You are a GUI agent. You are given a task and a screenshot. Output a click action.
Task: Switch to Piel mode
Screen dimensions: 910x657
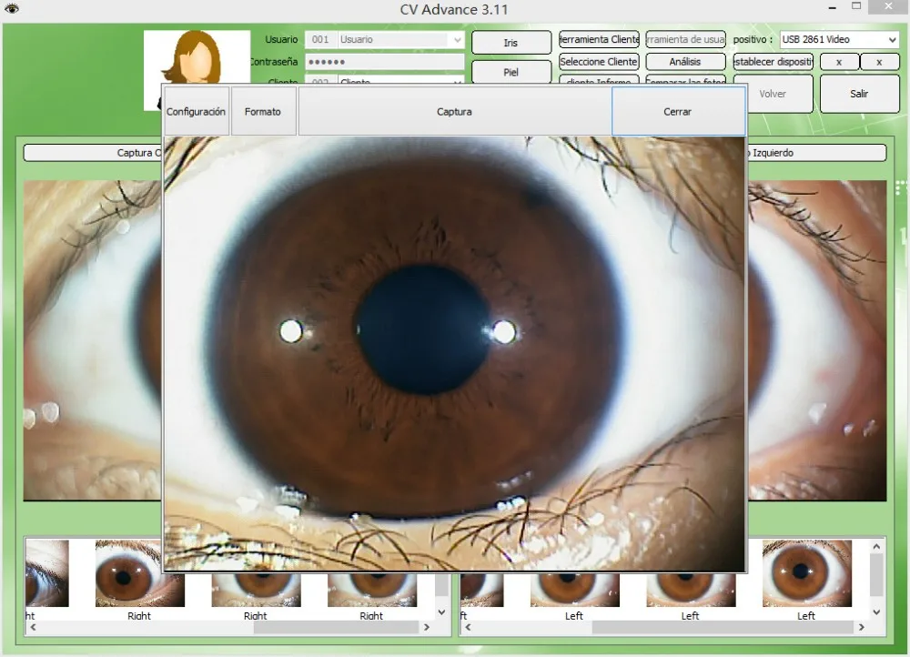click(511, 71)
